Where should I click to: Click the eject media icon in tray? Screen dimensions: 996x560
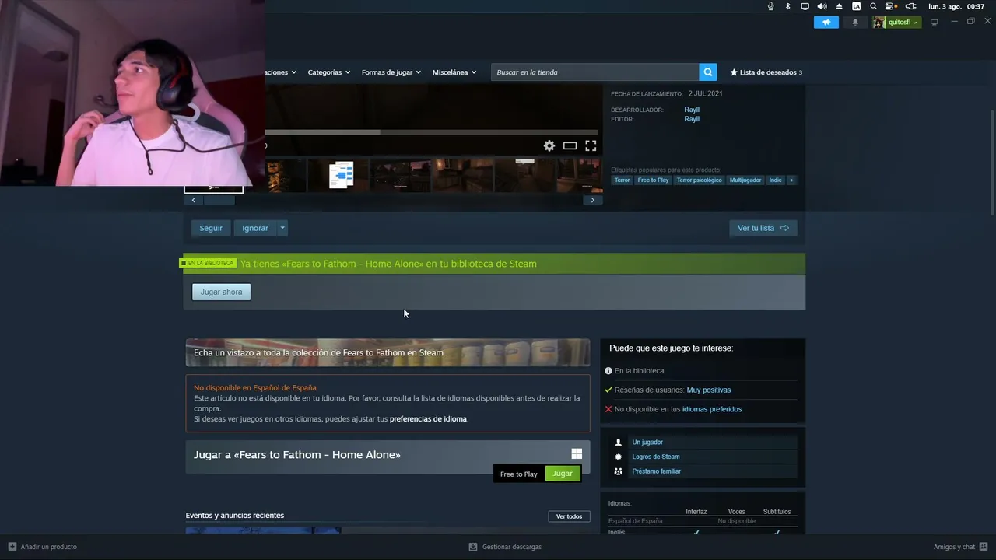tap(839, 6)
